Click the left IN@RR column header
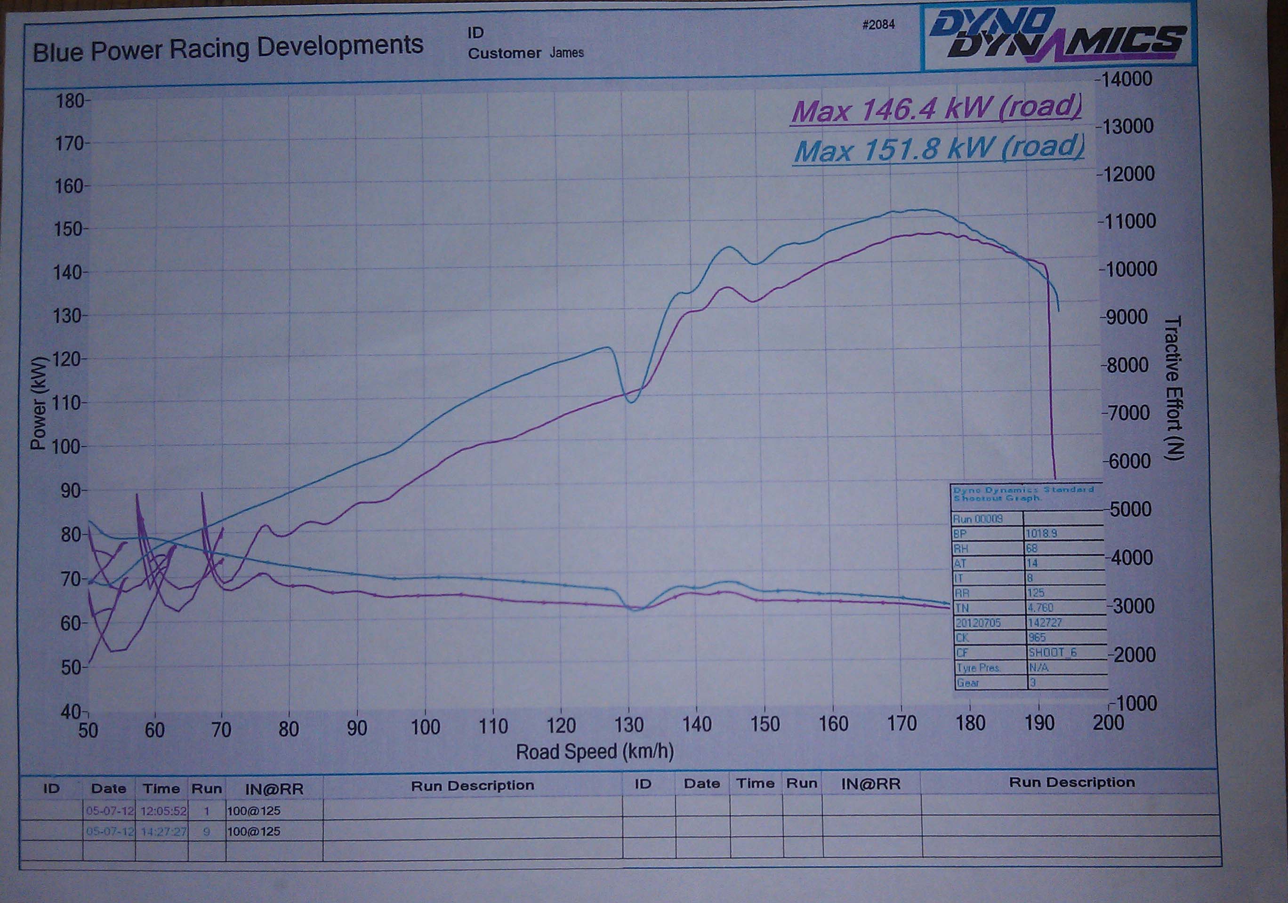 pyautogui.click(x=274, y=789)
